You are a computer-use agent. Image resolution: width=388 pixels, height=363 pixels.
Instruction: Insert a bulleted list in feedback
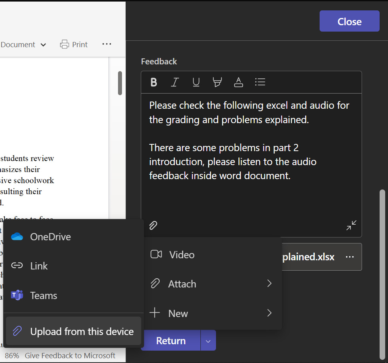[260, 82]
